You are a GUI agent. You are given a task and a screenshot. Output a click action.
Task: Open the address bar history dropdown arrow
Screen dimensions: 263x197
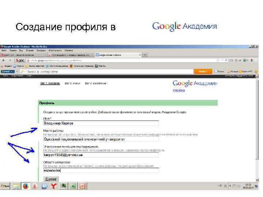click(222, 61)
